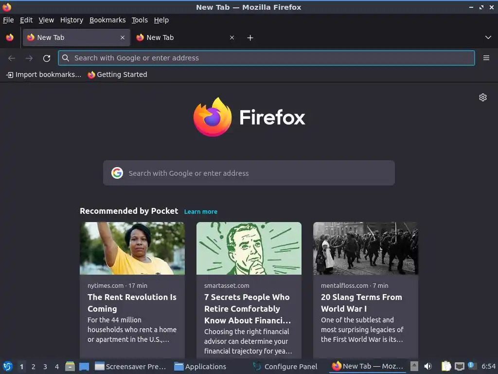
Task: Close the second New Tab
Action: point(232,37)
